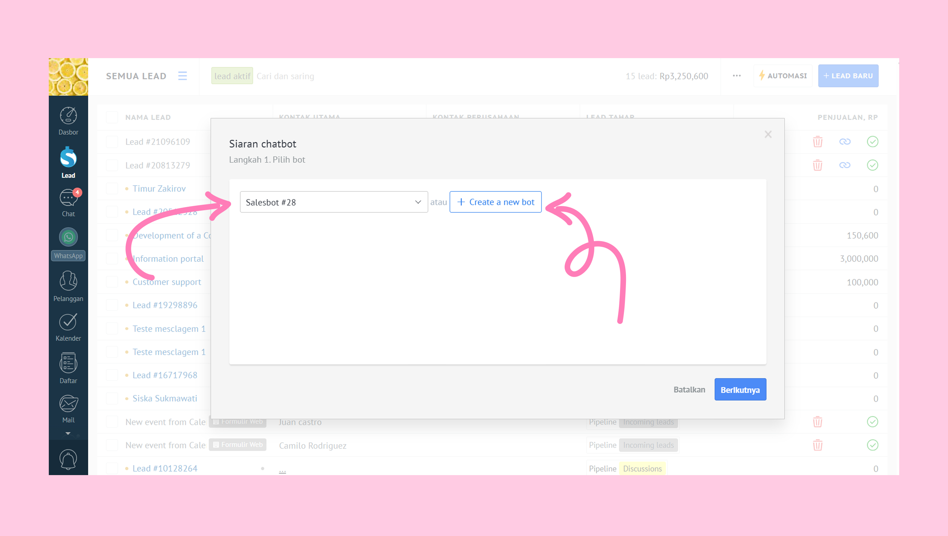Click the Berikutnya next button
948x536 pixels.
740,389
